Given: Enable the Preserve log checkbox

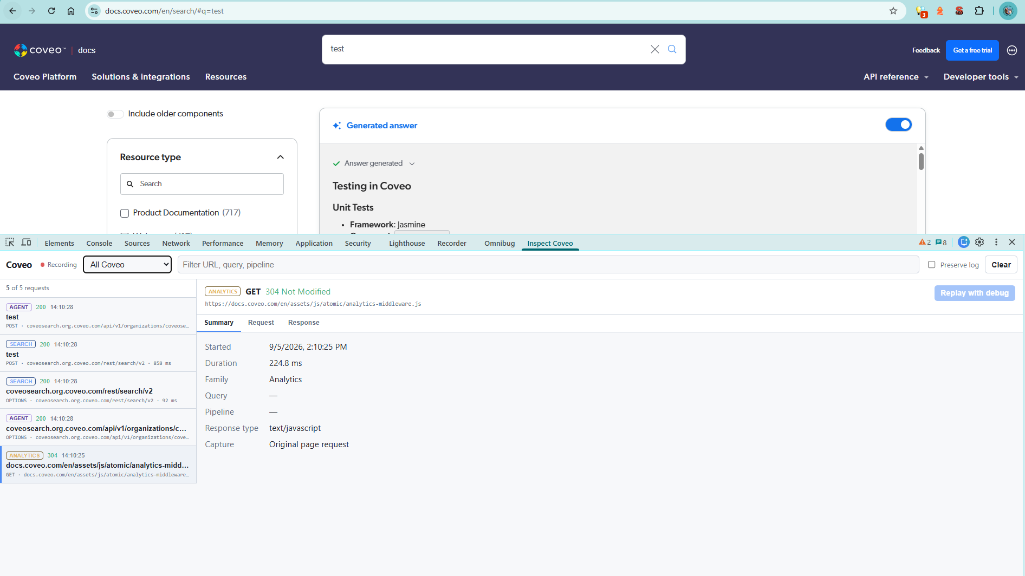Looking at the screenshot, I should [931, 265].
